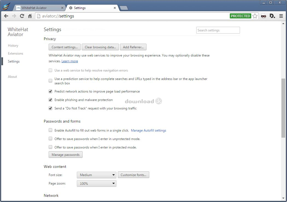Screen dimensions: 287x202
Task: Open Manage passwords
Action: [66, 155]
